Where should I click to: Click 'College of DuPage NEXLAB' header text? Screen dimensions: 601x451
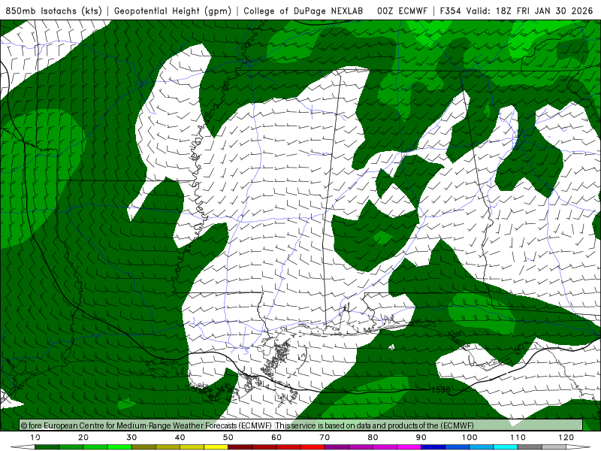click(304, 11)
